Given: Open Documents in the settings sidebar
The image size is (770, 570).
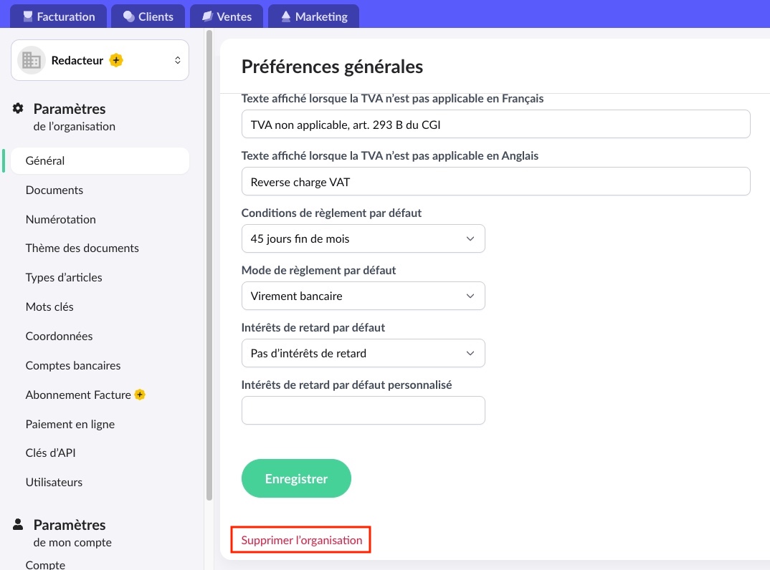Looking at the screenshot, I should point(54,190).
